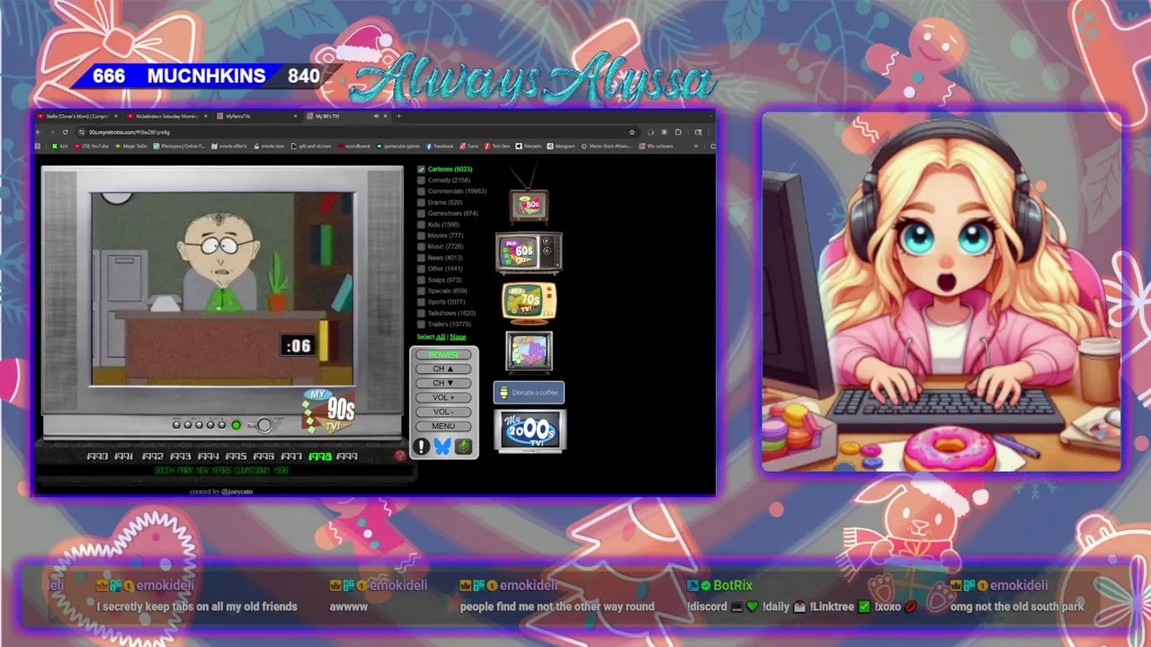Open the Facebook bookmark
Viewport: 1151px width, 647px height.
pyautogui.click(x=440, y=146)
